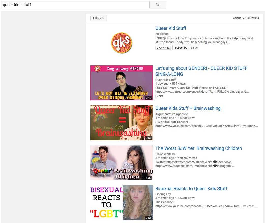Click '3 months ago • 34,938 views' text
The height and width of the screenshot is (223, 265).
(175, 198)
